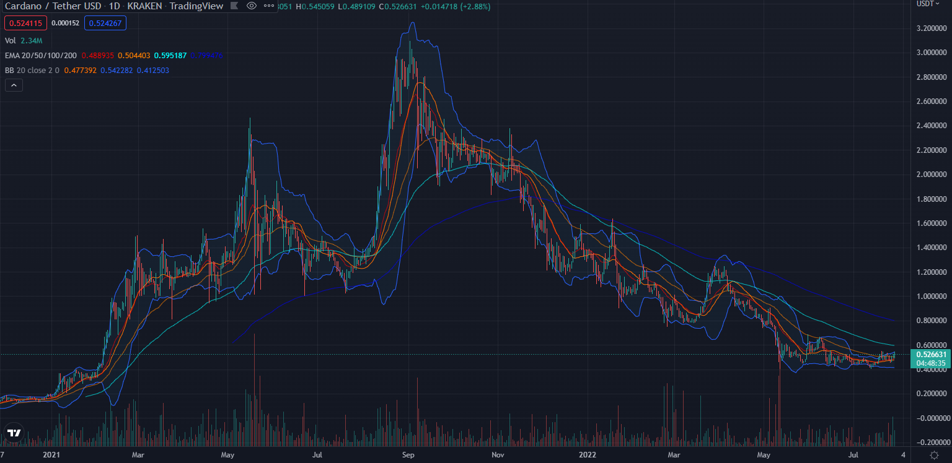Click the 1.000000 price axis label
Screen dimensions: 952x463
[x=932, y=296]
